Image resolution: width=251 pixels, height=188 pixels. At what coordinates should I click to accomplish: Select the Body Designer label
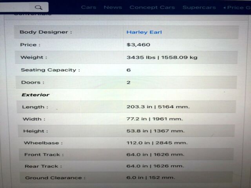(x=46, y=32)
